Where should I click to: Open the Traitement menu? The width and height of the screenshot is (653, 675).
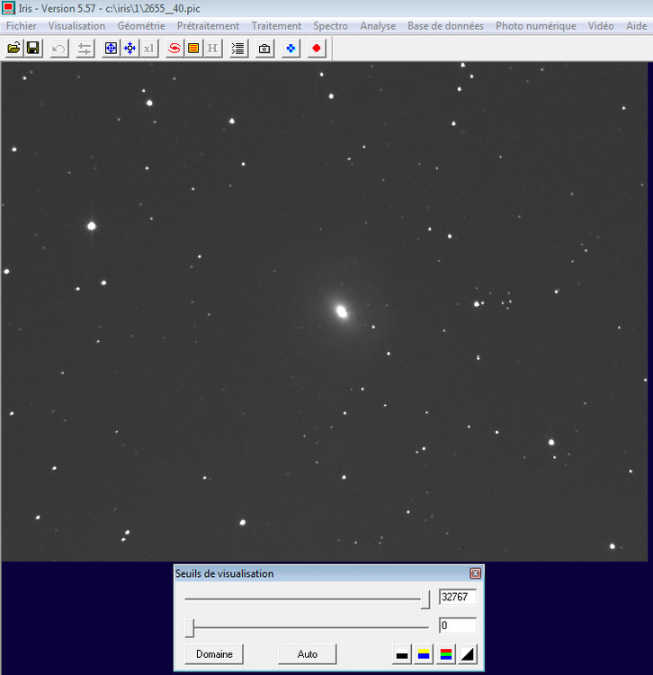pyautogui.click(x=276, y=26)
